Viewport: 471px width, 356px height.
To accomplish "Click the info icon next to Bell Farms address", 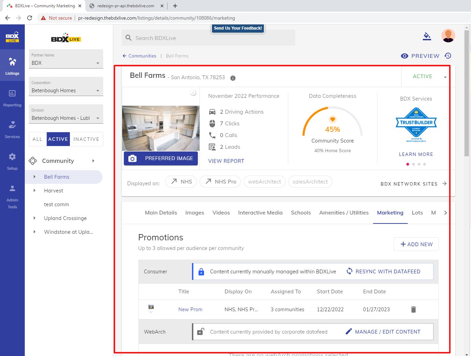I will tap(233, 78).
